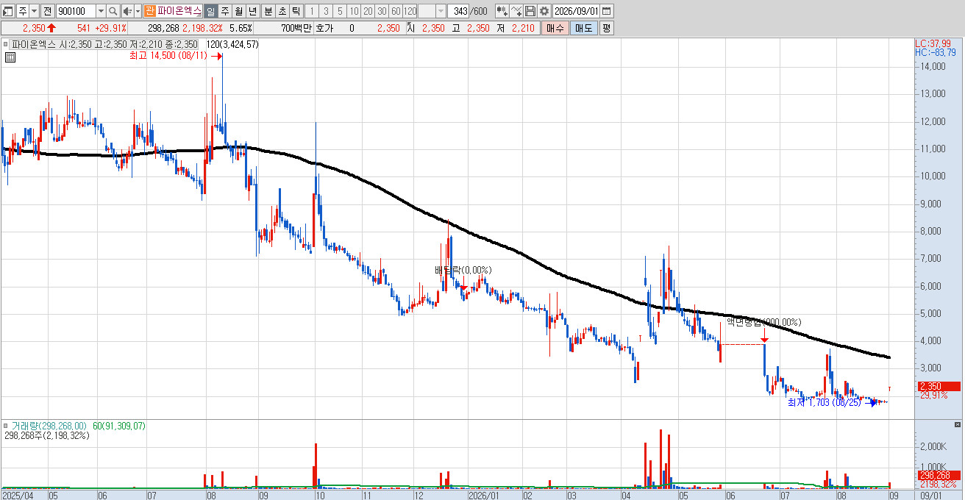Expand the stock code 900100 dropdown
The width and height of the screenshot is (965, 500).
coord(101,11)
